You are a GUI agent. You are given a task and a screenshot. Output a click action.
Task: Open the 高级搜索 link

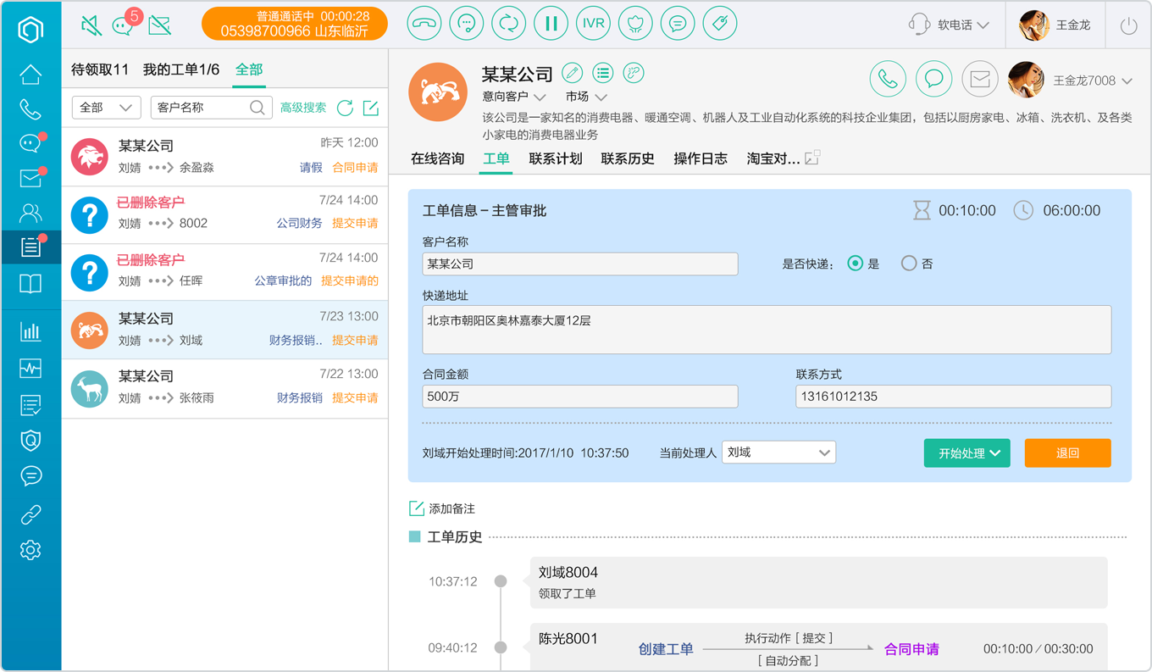coord(303,108)
